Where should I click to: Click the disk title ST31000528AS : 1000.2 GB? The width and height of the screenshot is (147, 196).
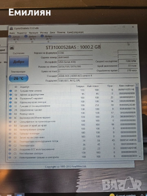[x=73, y=47]
